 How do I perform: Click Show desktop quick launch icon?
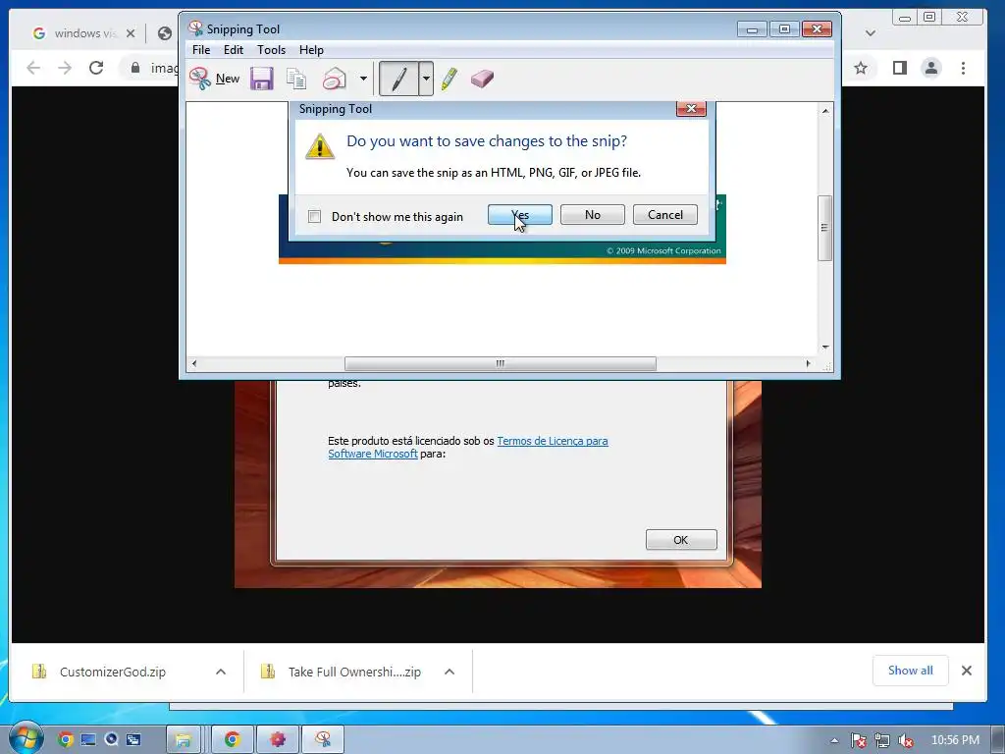(88, 740)
